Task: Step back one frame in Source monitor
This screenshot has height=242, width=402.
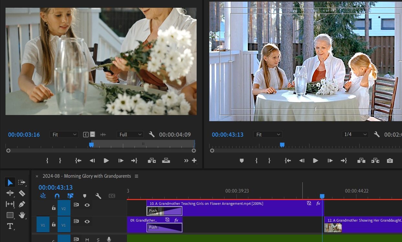Action: click(92, 160)
